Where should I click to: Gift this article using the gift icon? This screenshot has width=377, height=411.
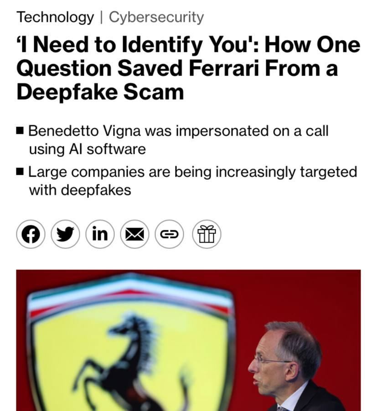point(207,234)
